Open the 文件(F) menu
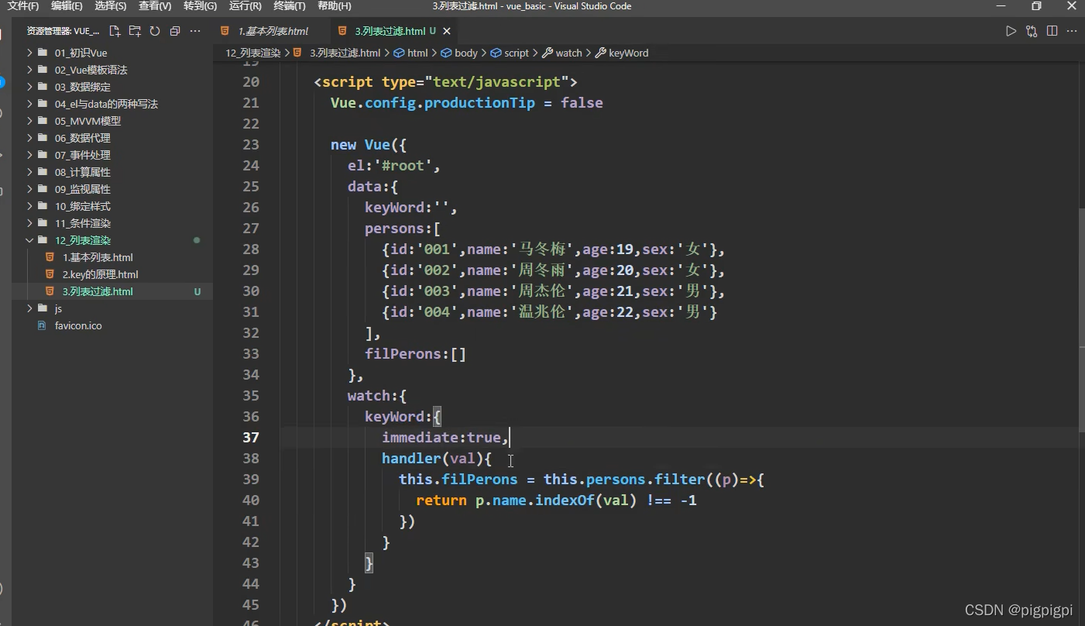 tap(23, 6)
